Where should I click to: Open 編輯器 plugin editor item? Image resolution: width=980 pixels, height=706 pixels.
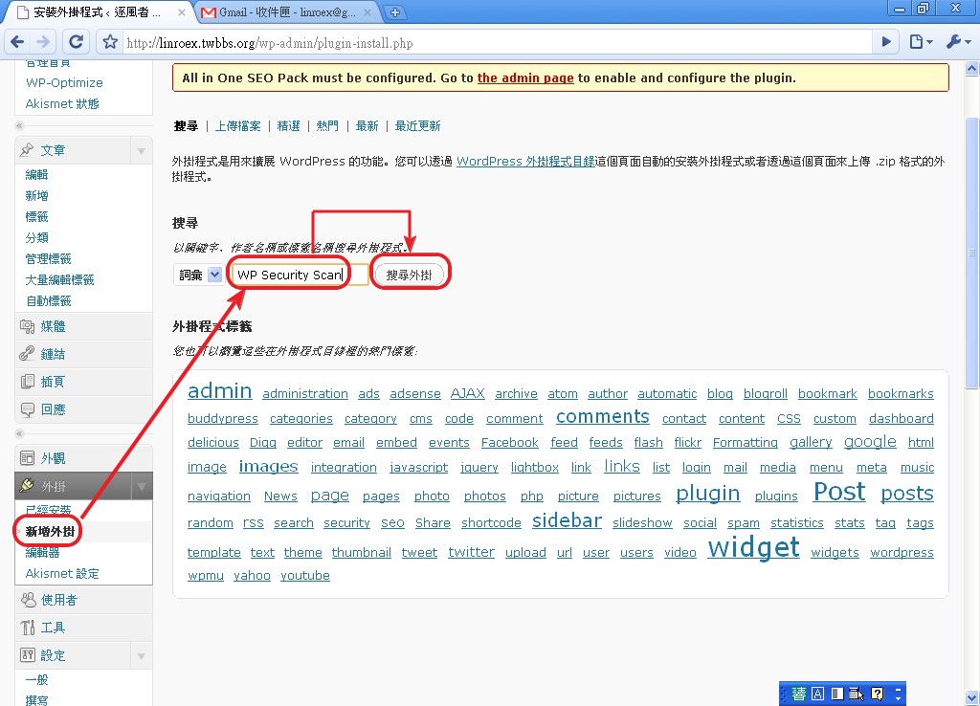(42, 552)
